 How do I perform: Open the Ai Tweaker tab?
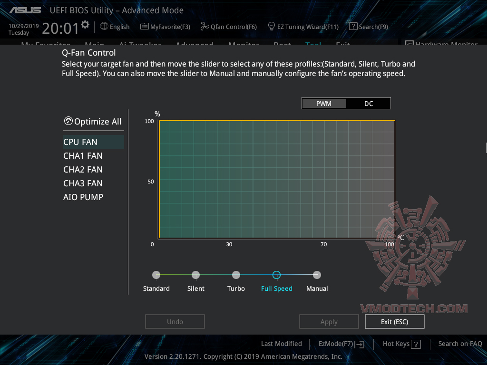[x=140, y=45]
